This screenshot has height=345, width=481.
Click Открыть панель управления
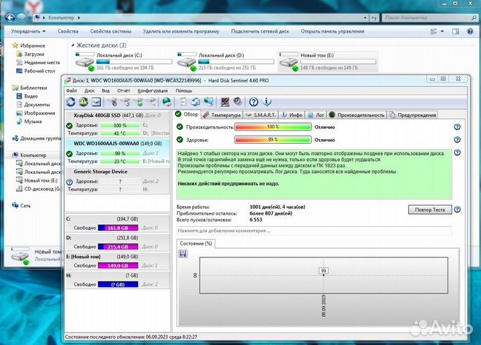[333, 31]
